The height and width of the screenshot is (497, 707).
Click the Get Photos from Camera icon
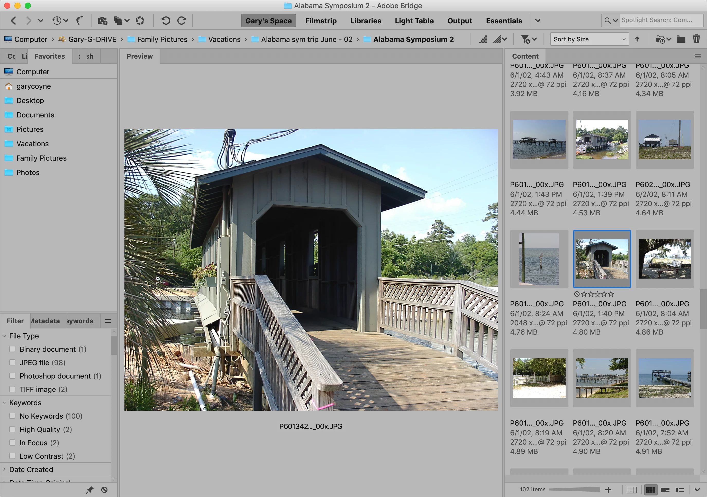click(x=102, y=21)
